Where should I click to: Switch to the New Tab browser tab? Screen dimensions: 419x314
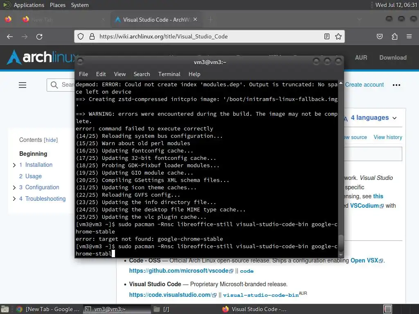coord(63,20)
